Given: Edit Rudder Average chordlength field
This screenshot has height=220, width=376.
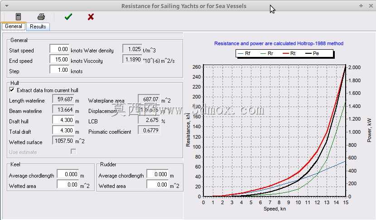Looking at the screenshot, I should 158,174.
